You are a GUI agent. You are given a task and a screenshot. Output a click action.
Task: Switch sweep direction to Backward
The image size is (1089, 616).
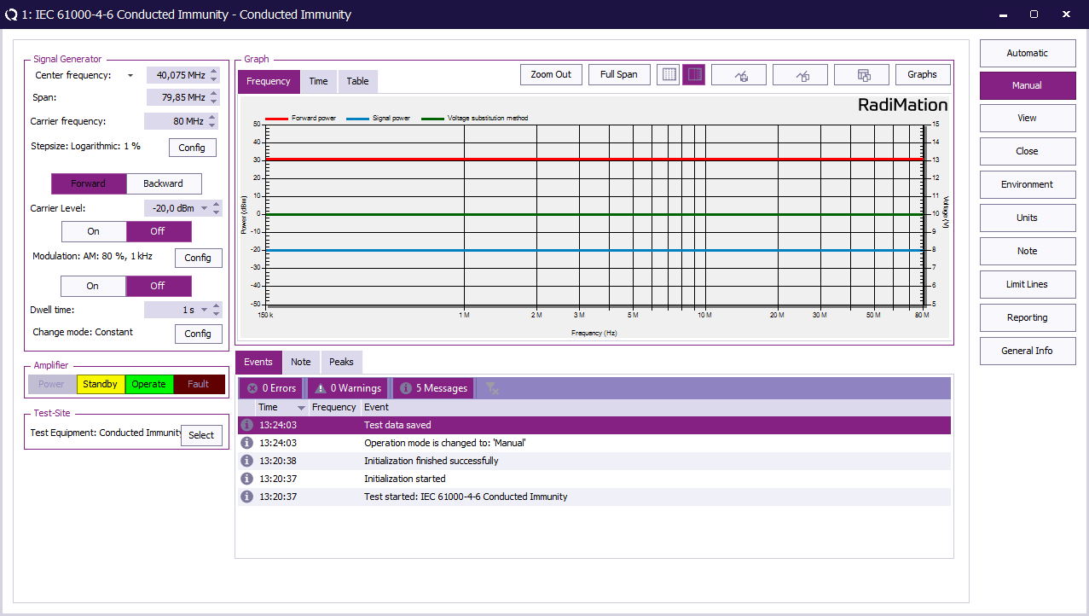pos(164,183)
